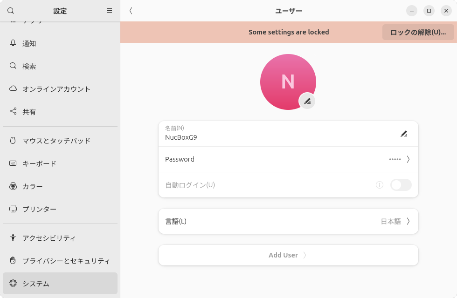This screenshot has width=457, height=298.
Task: Toggle the 自動ログイン switch
Action: pyautogui.click(x=401, y=185)
